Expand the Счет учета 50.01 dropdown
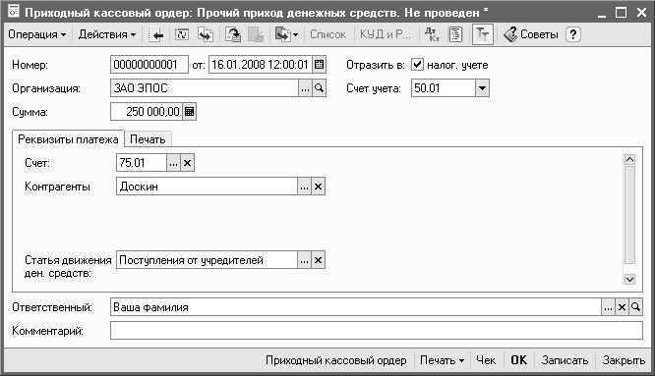Screen dimensions: 655x376 tap(482, 88)
